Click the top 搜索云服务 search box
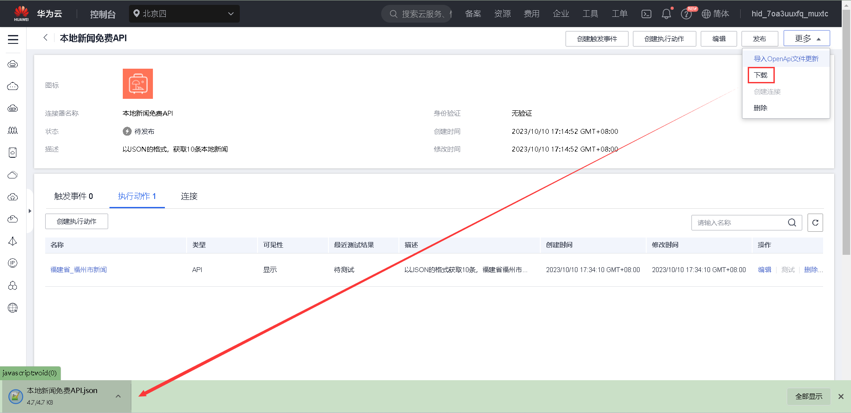The width and height of the screenshot is (851, 413). [416, 14]
